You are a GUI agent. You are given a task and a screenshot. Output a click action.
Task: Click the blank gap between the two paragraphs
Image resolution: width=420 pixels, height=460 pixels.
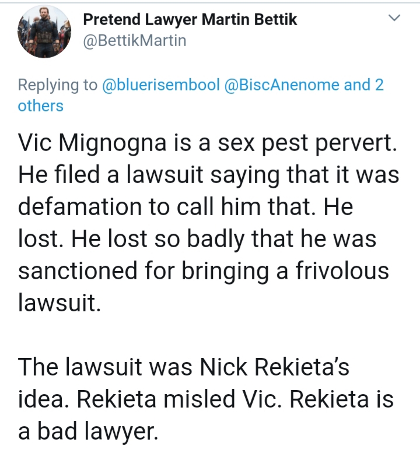210,335
